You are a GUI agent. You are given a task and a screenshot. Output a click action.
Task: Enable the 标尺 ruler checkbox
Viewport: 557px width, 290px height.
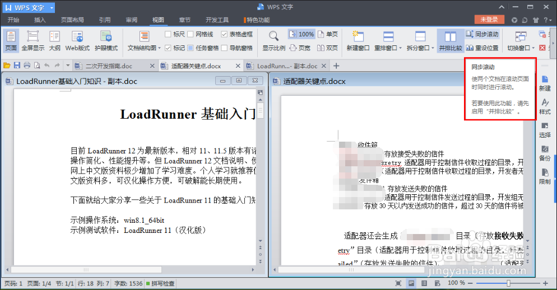pos(168,34)
